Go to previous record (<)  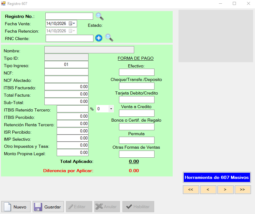(208, 189)
